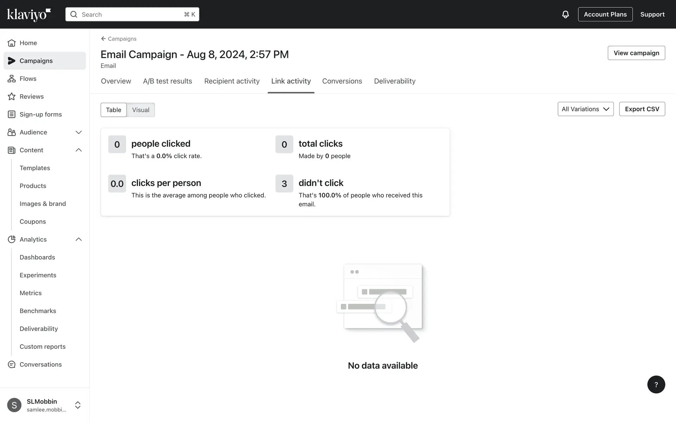Click the notification bell icon

565,14
